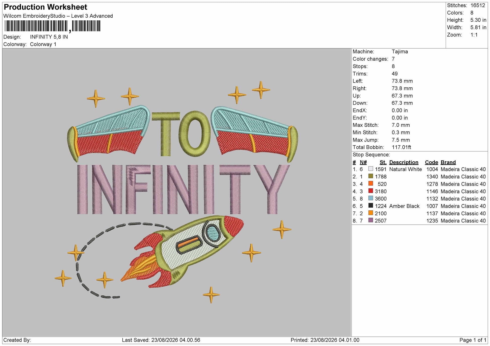Click the 'Description' column header
490x346 pixels.
tap(404, 162)
